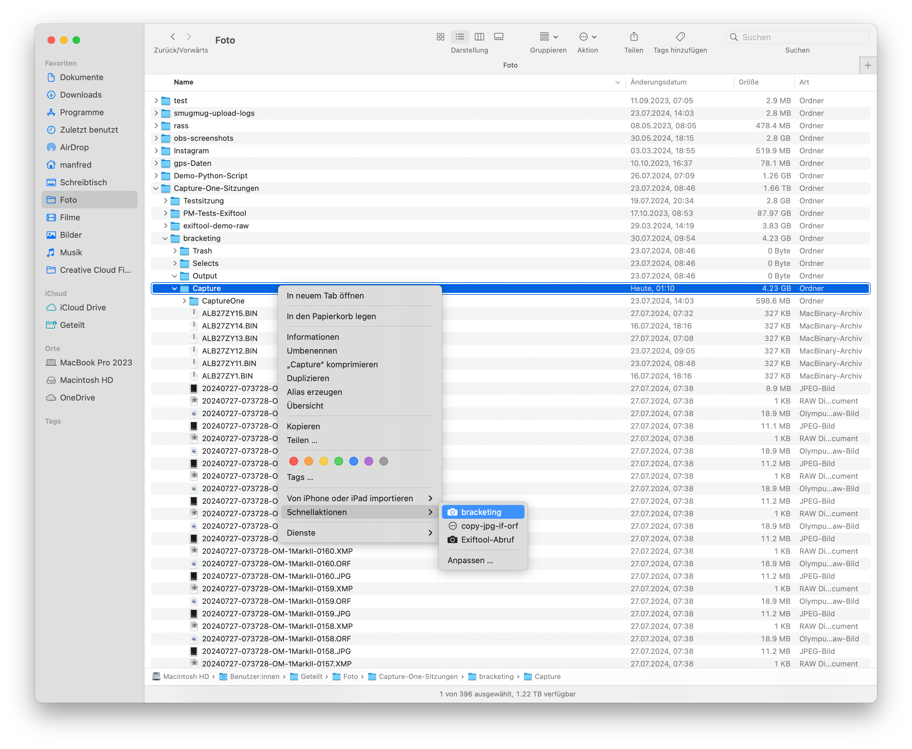
Task: Switch to icon grid view
Action: coord(440,37)
